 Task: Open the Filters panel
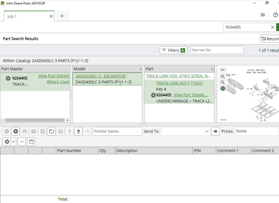pos(173,50)
